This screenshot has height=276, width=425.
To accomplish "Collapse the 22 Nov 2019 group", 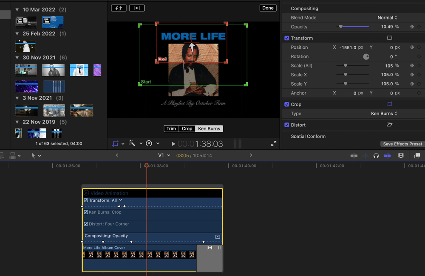I will click(x=17, y=122).
